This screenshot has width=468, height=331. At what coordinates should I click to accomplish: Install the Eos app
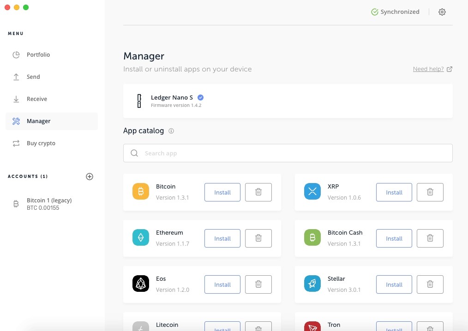(222, 284)
